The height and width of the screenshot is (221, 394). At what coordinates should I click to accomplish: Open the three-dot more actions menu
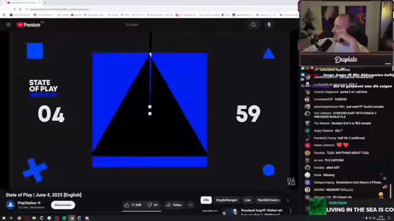[x=191, y=205]
